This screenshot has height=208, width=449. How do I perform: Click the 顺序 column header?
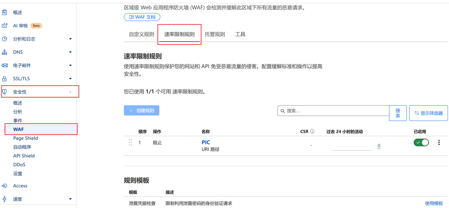pyautogui.click(x=142, y=132)
